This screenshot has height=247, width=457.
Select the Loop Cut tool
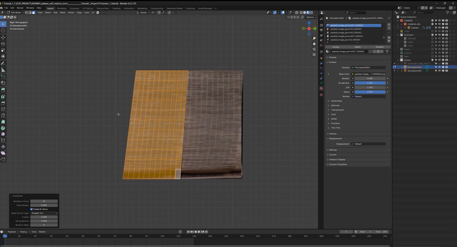point(3,109)
